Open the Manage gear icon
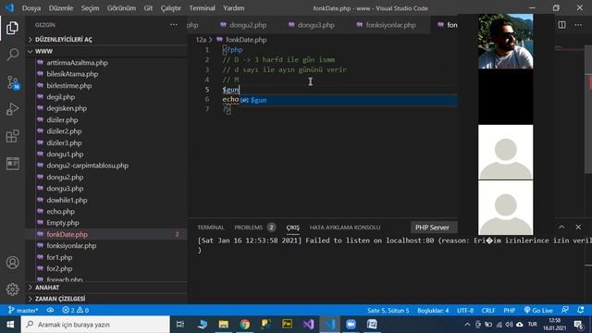 coord(12,290)
